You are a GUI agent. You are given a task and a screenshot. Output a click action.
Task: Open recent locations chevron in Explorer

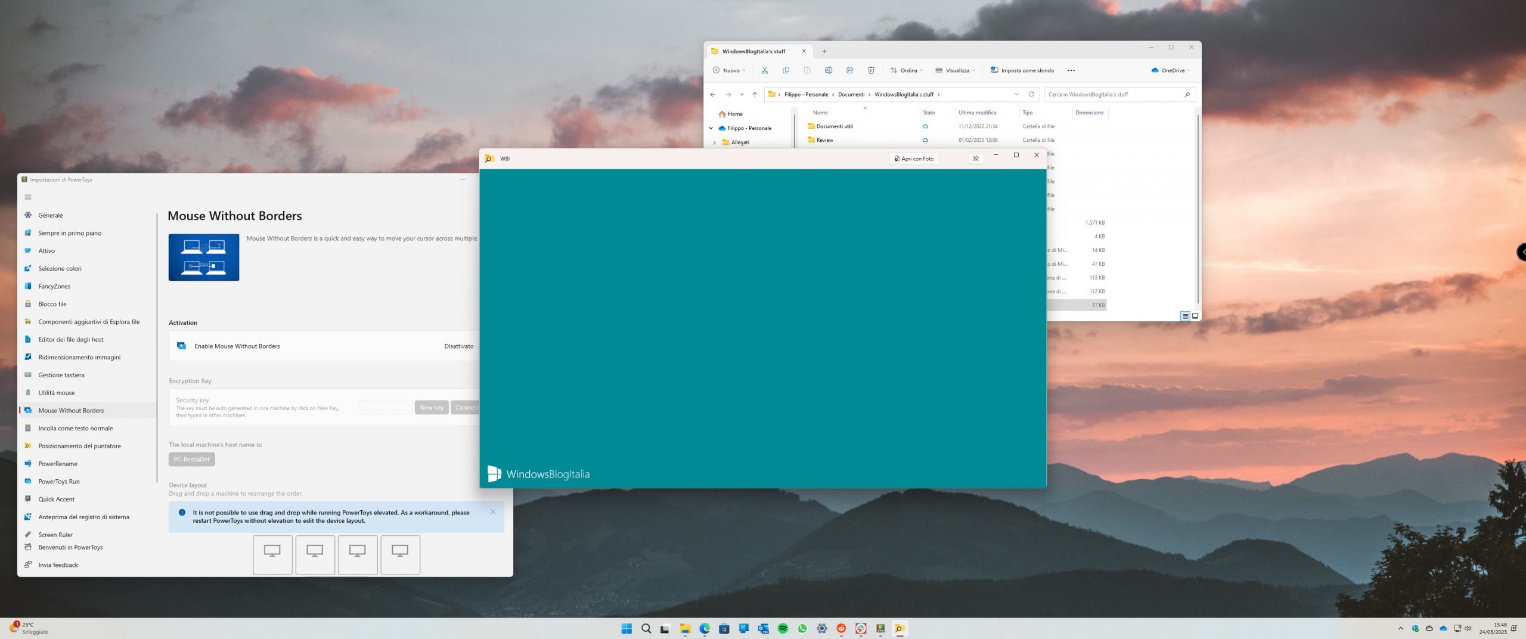(x=742, y=94)
